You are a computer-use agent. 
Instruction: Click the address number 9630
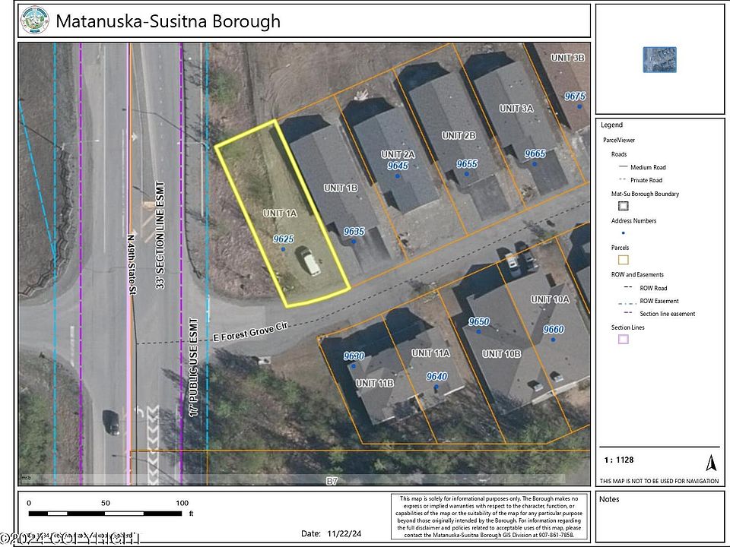pos(354,356)
